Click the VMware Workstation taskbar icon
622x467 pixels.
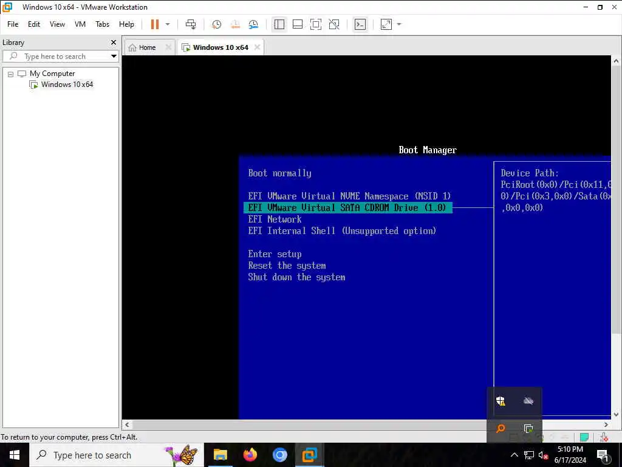[x=309, y=455]
